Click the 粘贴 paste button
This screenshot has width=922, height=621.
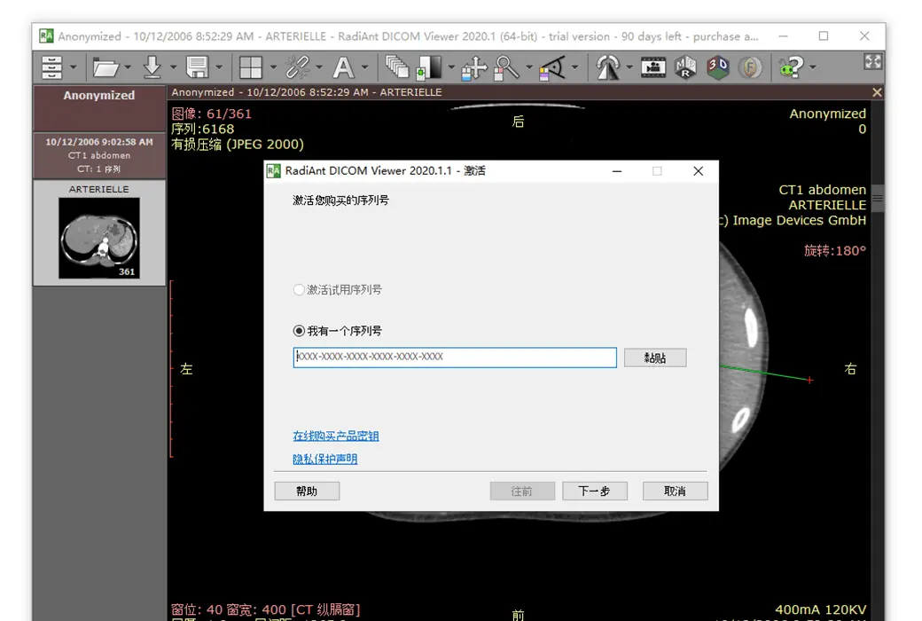click(x=655, y=358)
